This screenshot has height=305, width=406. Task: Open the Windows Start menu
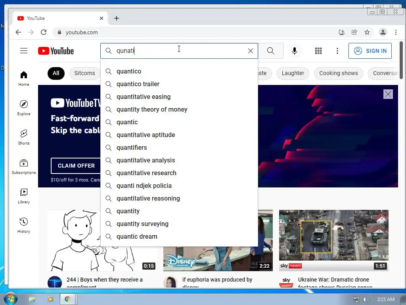click(x=10, y=299)
